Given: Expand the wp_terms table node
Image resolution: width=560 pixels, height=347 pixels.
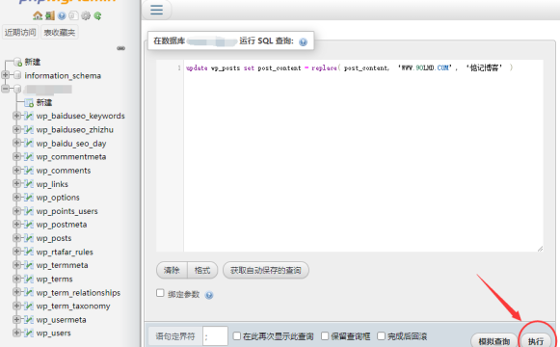Looking at the screenshot, I should (x=16, y=279).
